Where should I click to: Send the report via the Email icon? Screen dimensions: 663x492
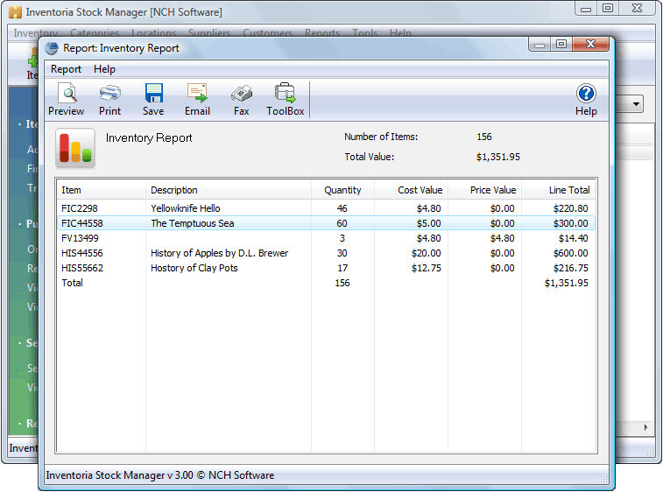[x=197, y=99]
